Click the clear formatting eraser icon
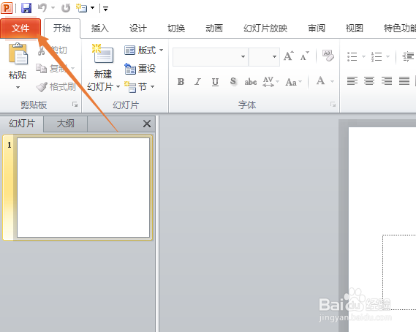The height and width of the screenshot is (332, 416). coord(328,56)
